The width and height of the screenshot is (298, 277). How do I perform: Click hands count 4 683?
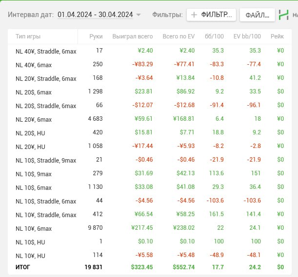[95, 119]
